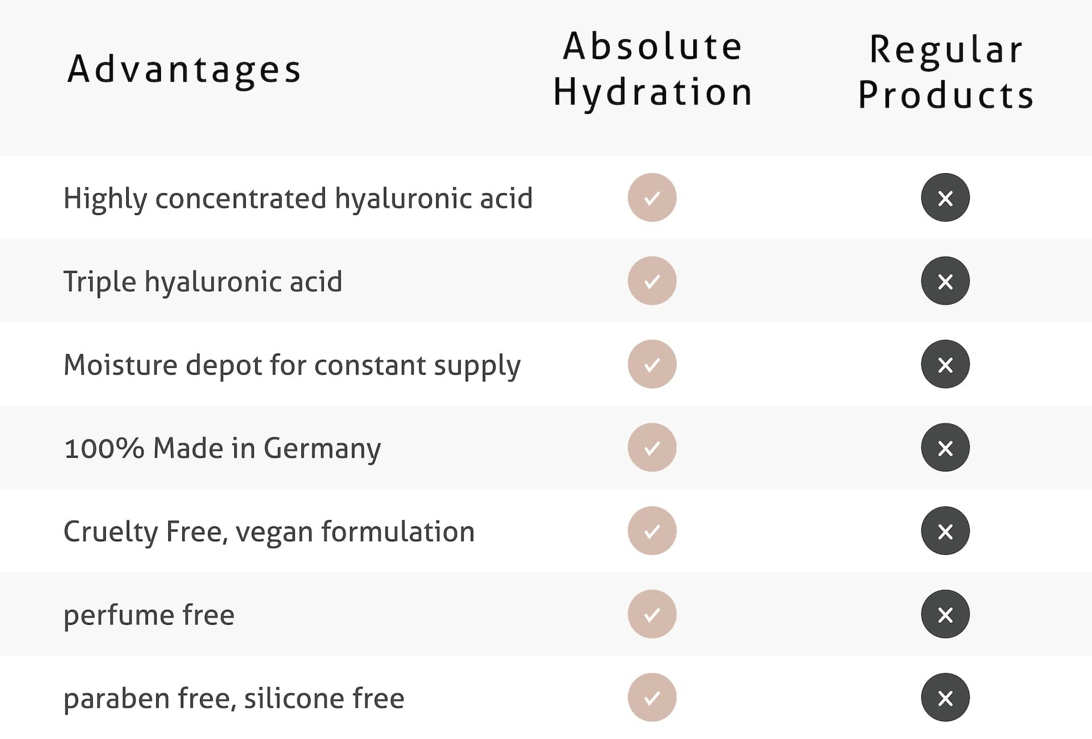Image resolution: width=1092 pixels, height=739 pixels.
Task: Click the "100% Made in Germany" label
Action: coord(222,449)
